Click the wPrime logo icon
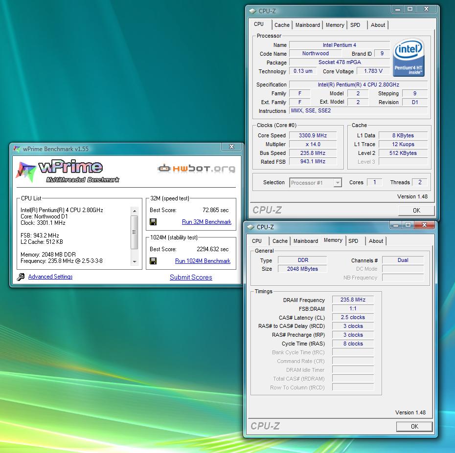This screenshot has height=453, width=455. pos(26,172)
